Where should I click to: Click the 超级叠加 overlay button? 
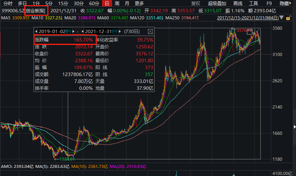[x=217, y=3]
